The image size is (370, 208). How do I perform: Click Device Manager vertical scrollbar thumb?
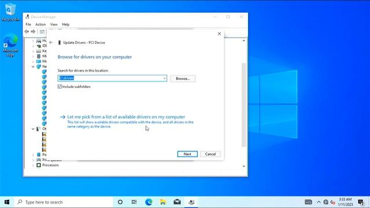tap(244, 105)
